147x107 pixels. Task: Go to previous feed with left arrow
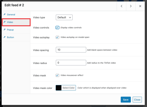[x=121, y=6]
